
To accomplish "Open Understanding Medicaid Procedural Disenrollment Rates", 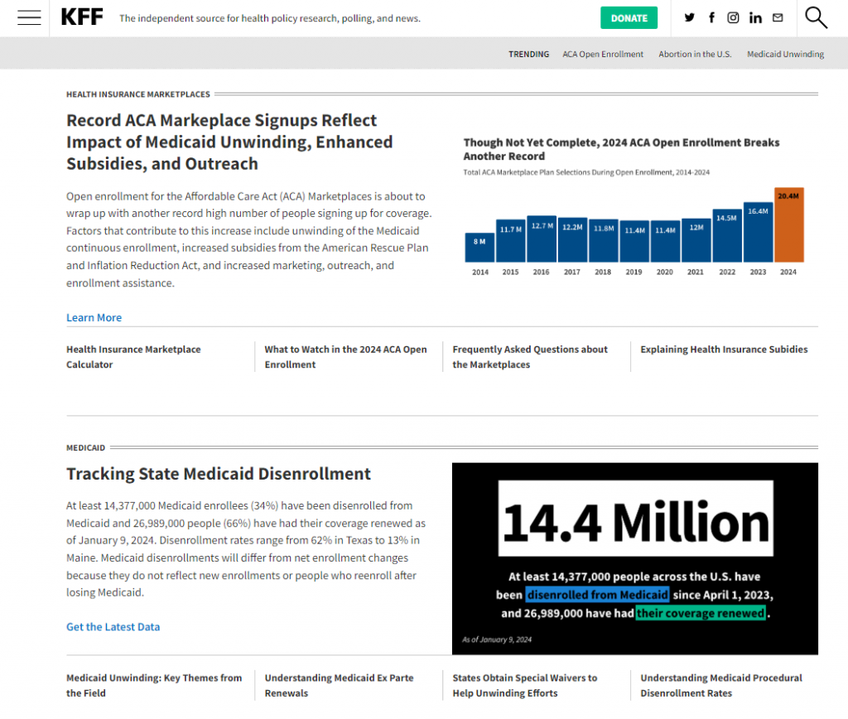I will (721, 686).
